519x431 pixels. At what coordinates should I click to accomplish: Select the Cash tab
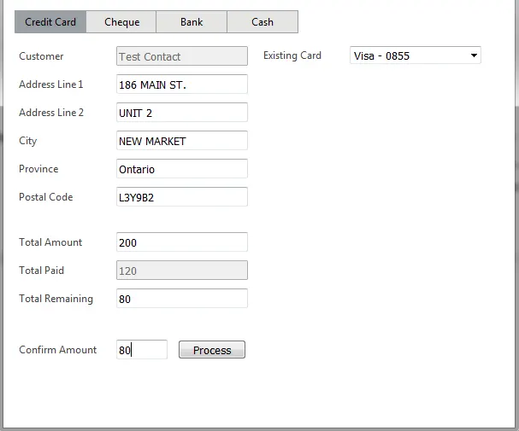coord(262,22)
